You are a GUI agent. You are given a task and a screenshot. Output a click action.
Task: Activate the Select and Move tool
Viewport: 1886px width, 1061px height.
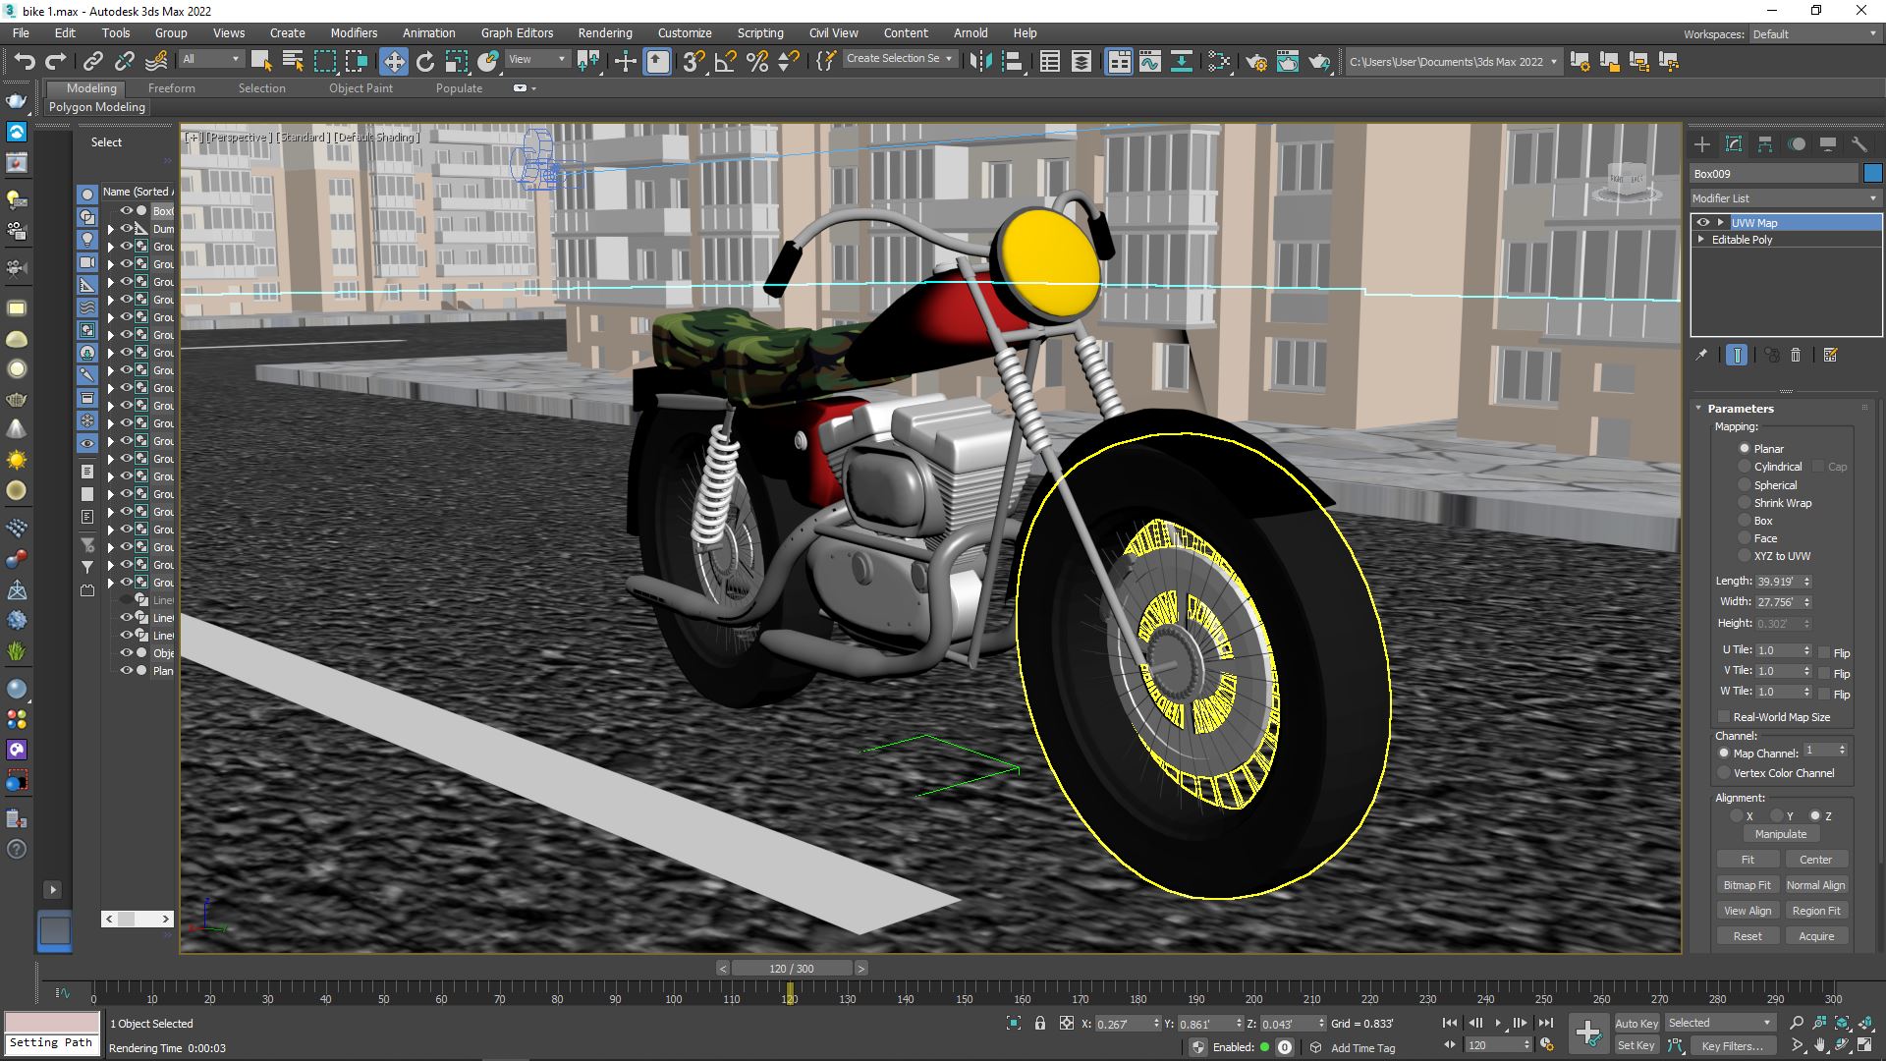coord(393,62)
